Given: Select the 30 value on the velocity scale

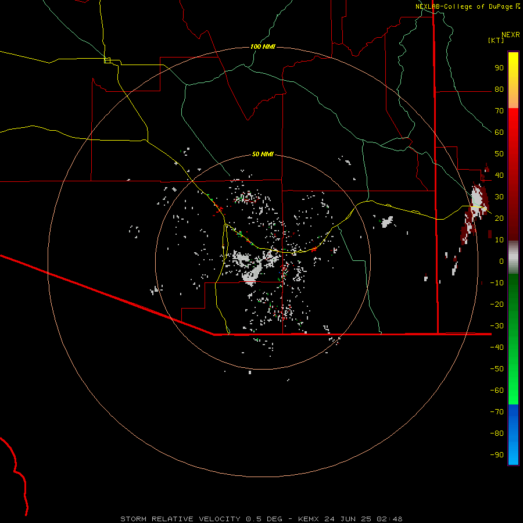Looking at the screenshot, I should click(x=499, y=197).
